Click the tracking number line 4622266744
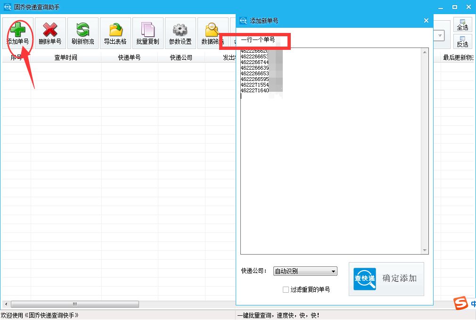476x320 pixels. 254,62
